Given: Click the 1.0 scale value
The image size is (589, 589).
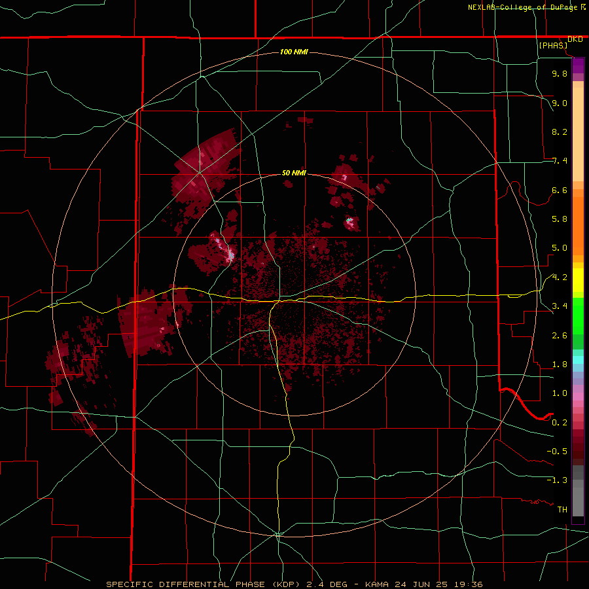Looking at the screenshot, I should click(560, 393).
